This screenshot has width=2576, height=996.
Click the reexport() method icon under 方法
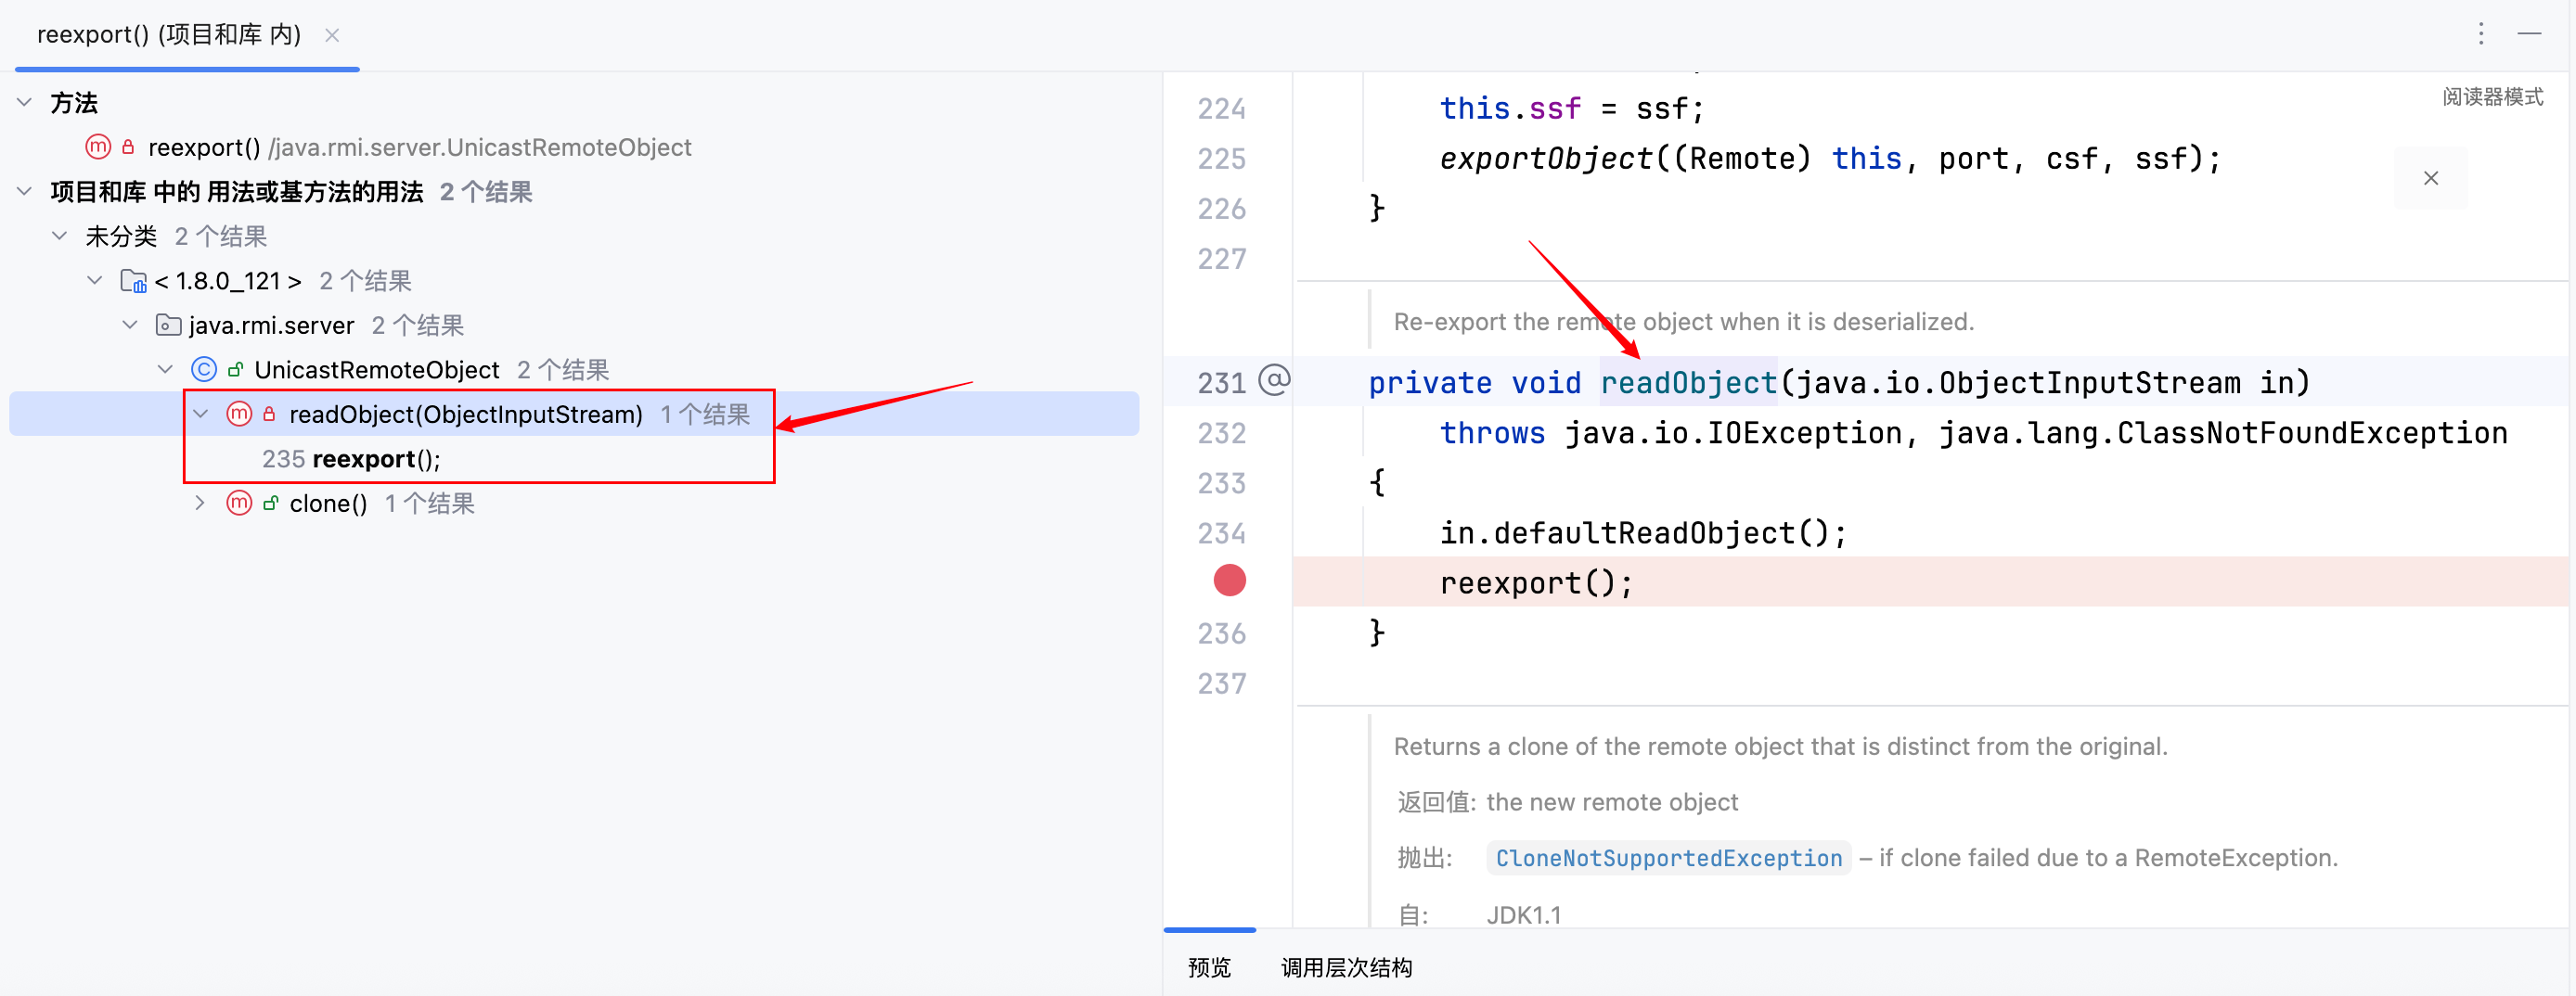(x=98, y=147)
